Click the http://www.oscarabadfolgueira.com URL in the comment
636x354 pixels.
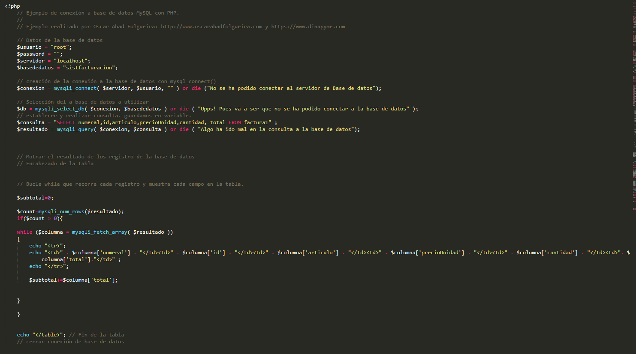[211, 27]
